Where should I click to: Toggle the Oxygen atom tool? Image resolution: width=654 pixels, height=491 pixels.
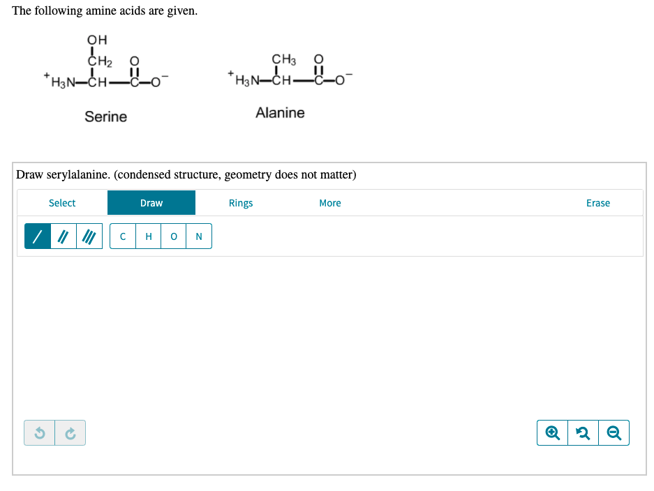pos(173,236)
